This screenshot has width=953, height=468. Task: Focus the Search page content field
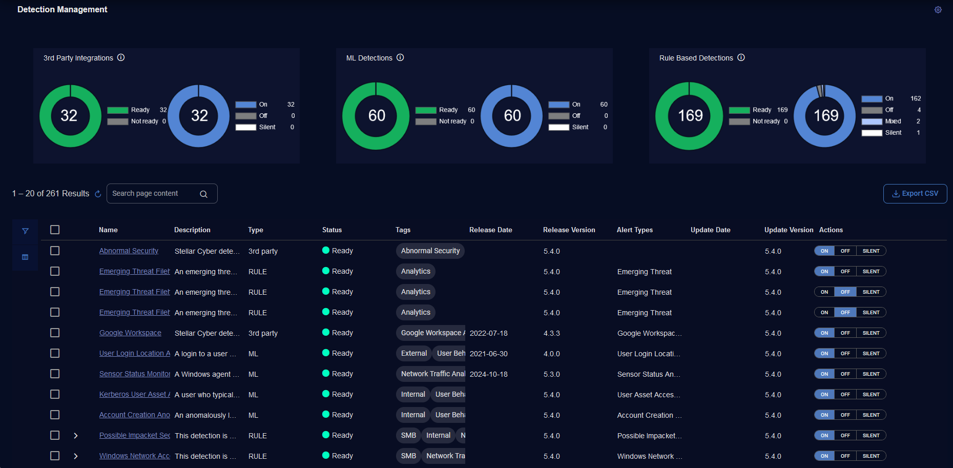(154, 194)
